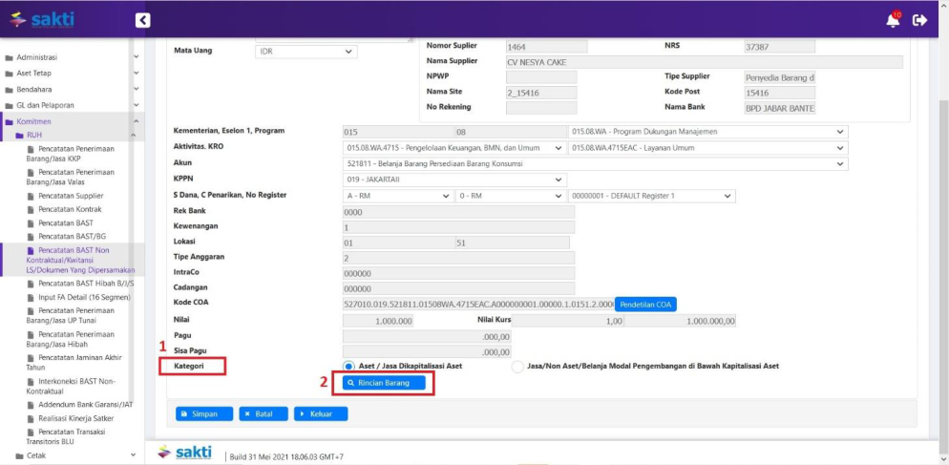Select Jasa/Non Aset/Belanja Modal radio option
949x465 pixels.
point(518,366)
